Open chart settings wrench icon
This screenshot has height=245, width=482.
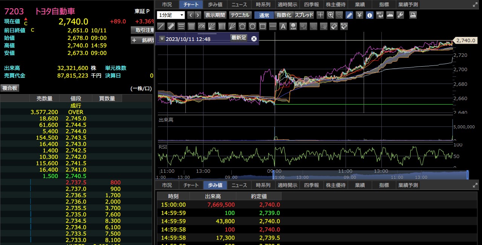[400, 15]
